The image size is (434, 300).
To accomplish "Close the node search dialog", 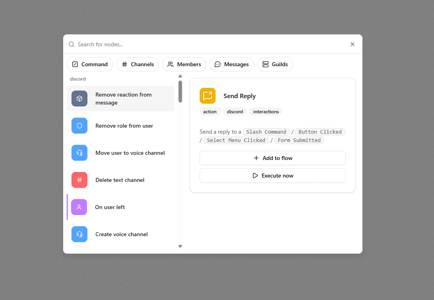I will point(352,44).
